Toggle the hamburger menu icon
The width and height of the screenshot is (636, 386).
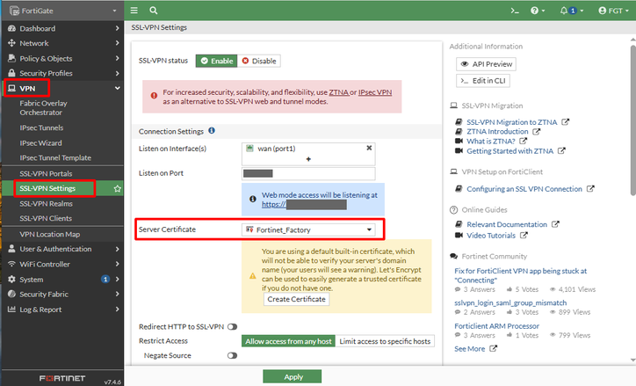pyautogui.click(x=134, y=11)
